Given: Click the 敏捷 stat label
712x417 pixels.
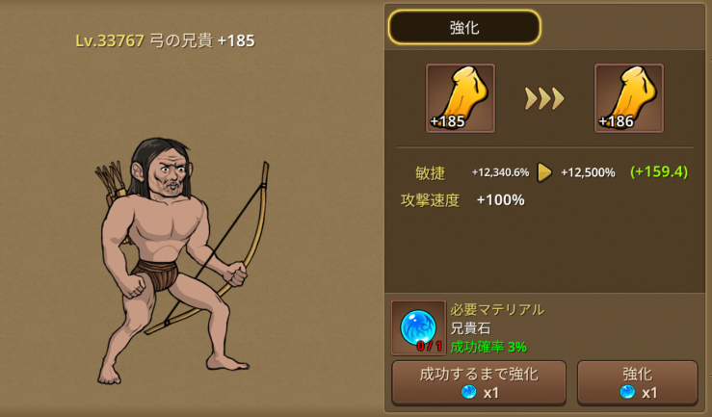Looking at the screenshot, I should point(430,173).
